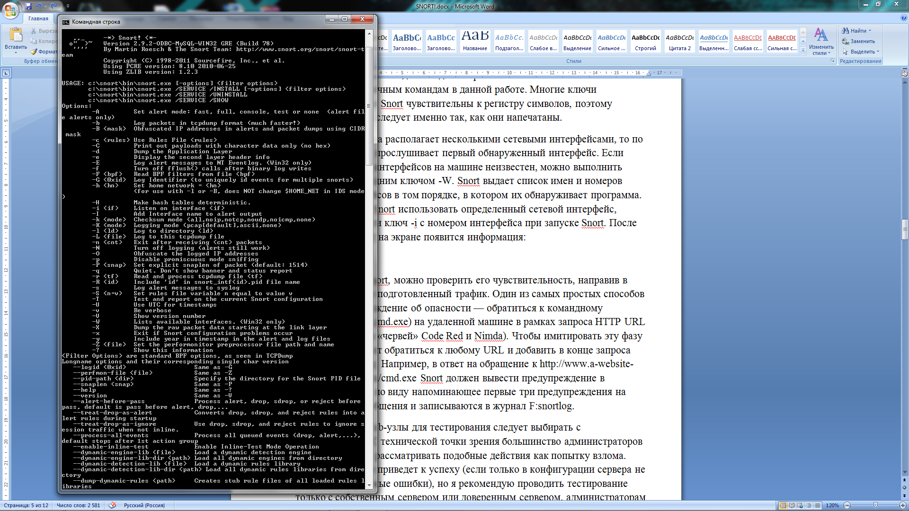This screenshot has width=909, height=511.
Task: Open the proofing errors spelling icon
Action: tap(112, 505)
